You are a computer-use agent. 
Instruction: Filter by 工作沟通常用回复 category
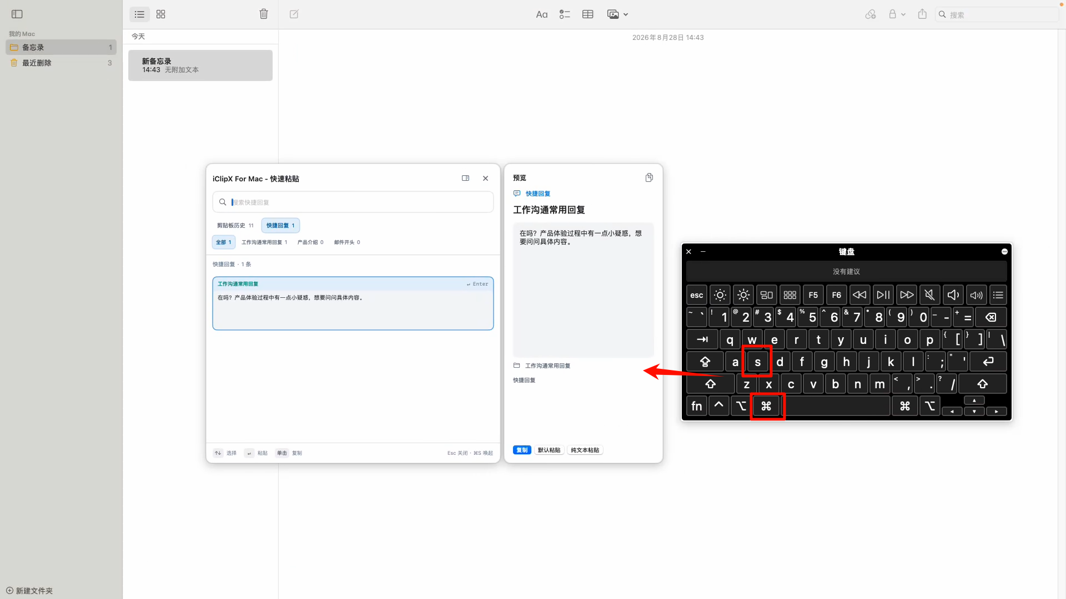click(x=264, y=242)
